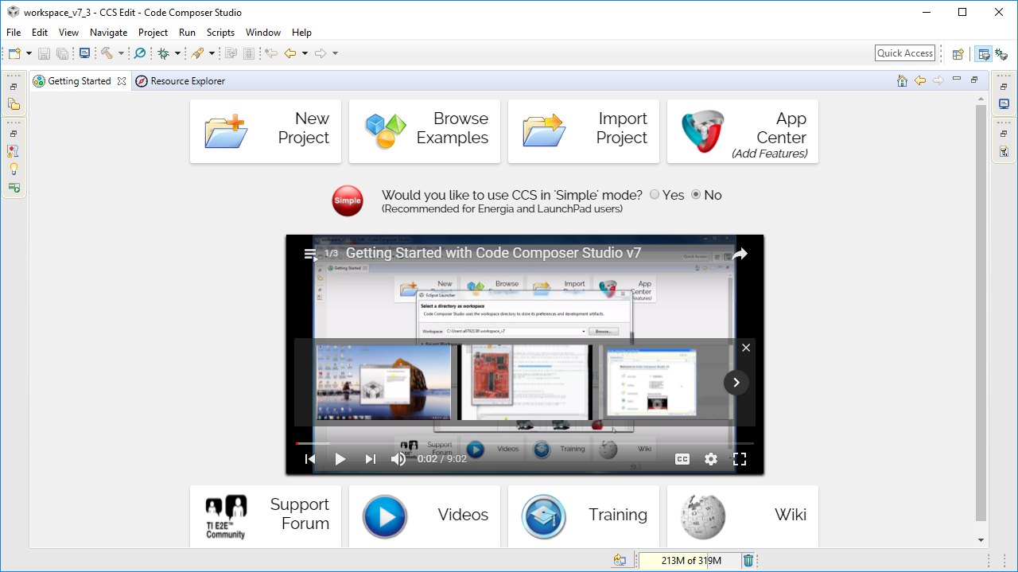
Task: Toggle closed captions CC button
Action: (x=682, y=459)
